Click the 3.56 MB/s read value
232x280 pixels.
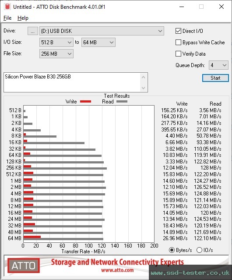(x=210, y=110)
